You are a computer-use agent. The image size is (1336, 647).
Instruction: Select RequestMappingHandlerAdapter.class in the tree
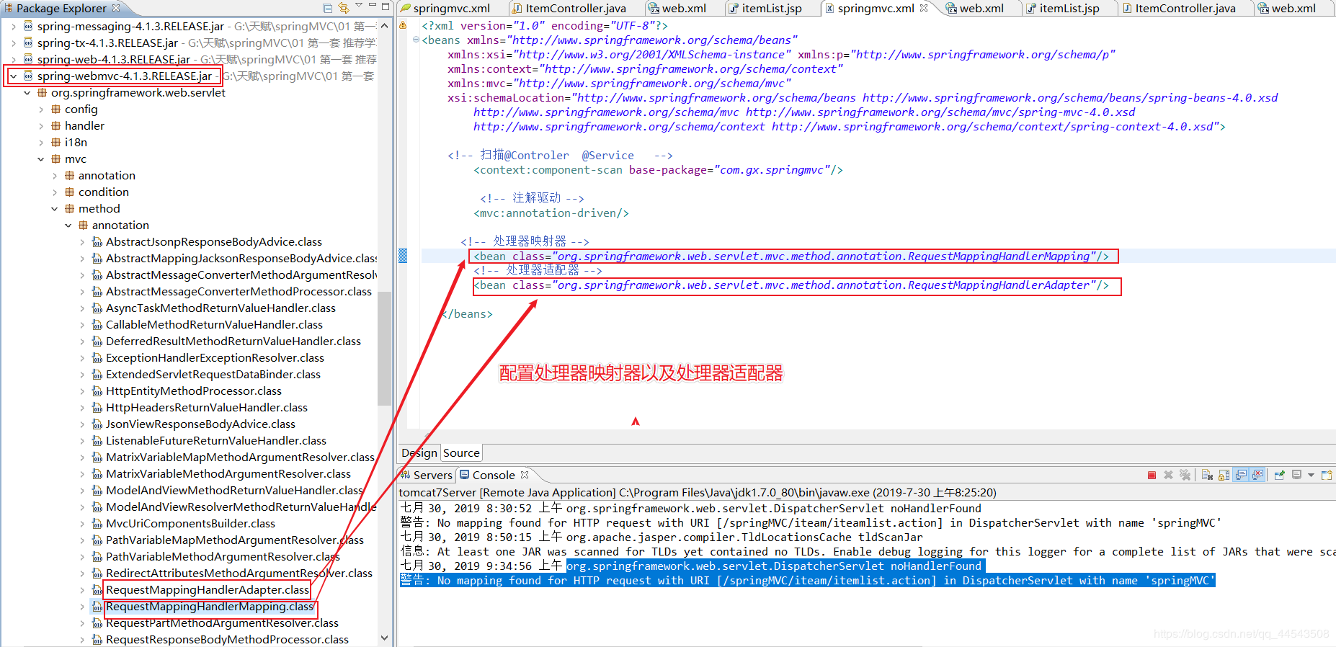point(207,589)
